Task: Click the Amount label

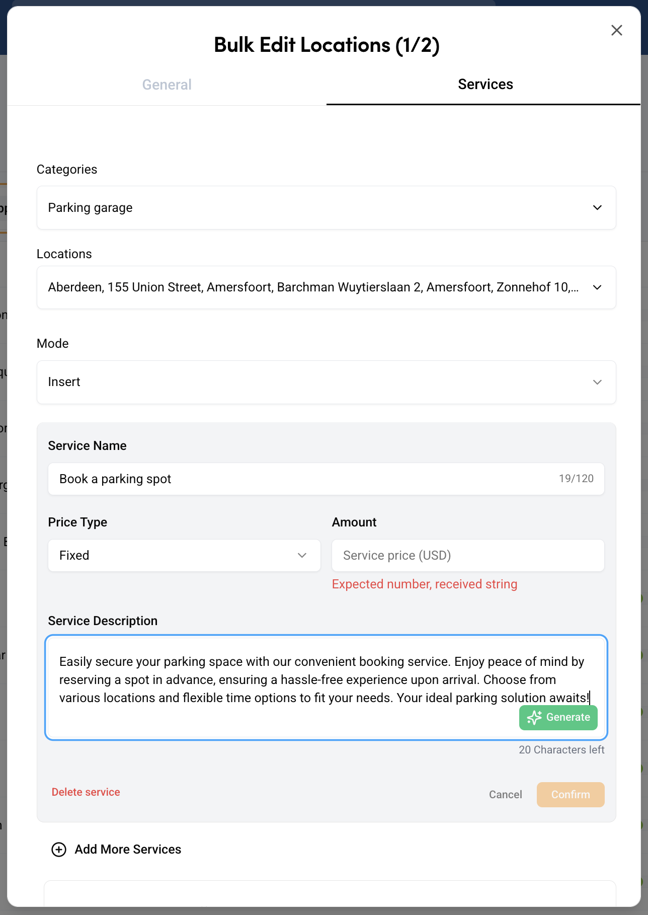Action: tap(354, 522)
